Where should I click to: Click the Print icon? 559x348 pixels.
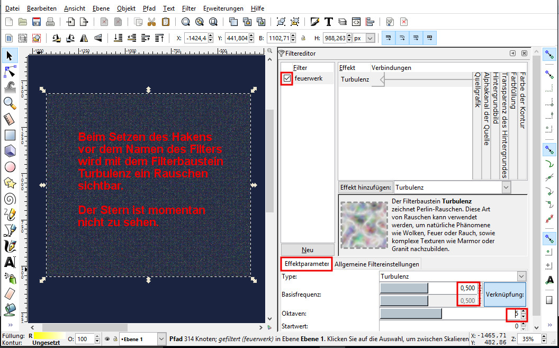[50, 22]
